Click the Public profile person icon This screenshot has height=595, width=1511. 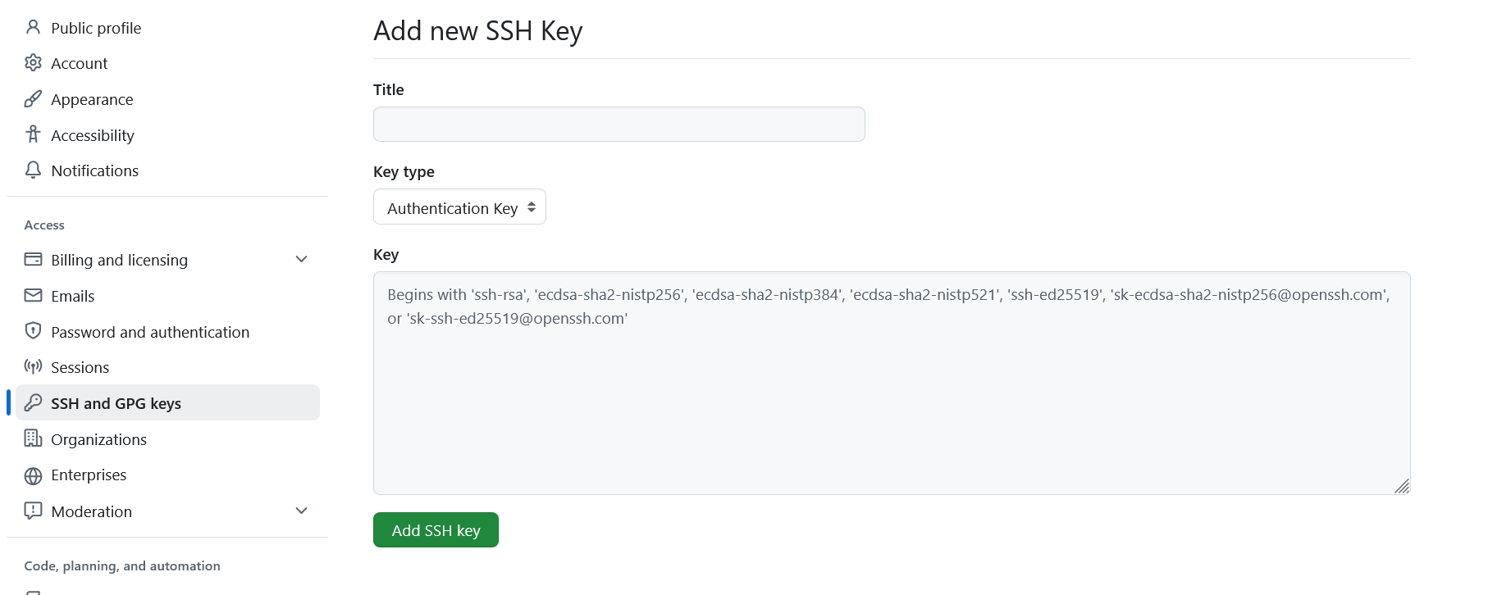click(x=33, y=28)
